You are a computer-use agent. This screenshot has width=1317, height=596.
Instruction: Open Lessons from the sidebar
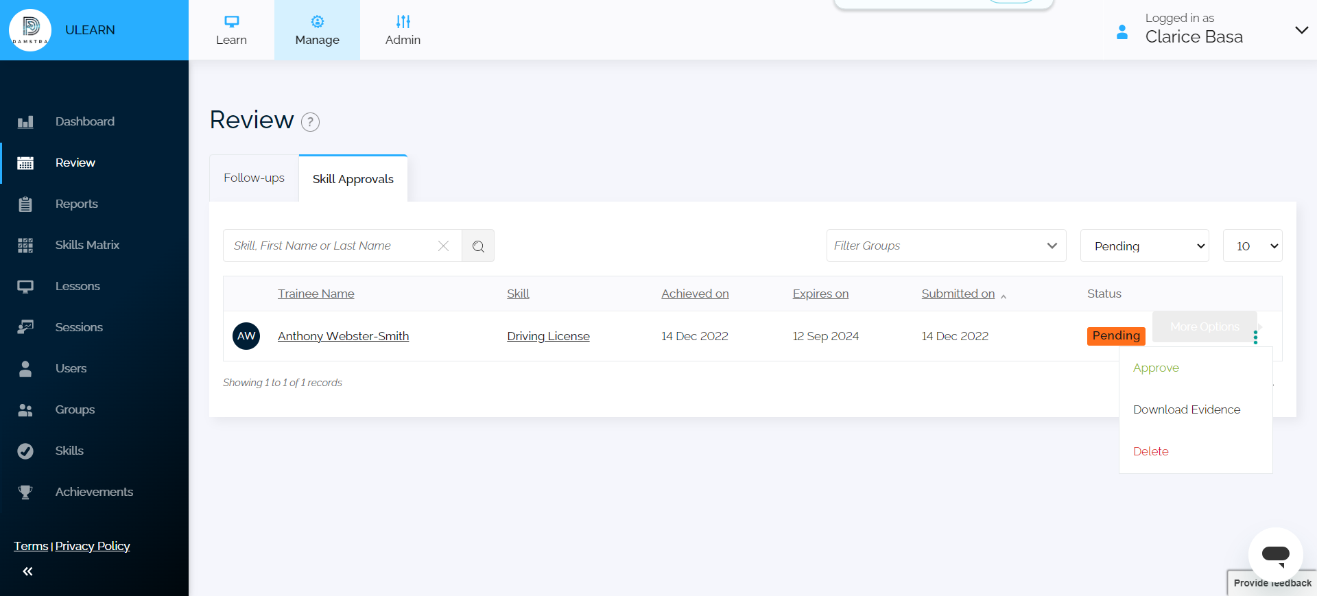[x=78, y=286]
